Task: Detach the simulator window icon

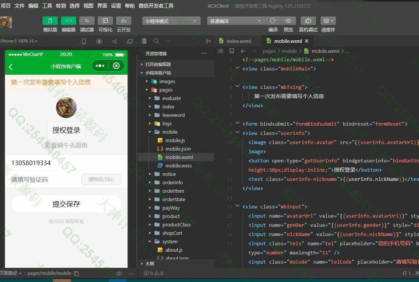Action: (130, 41)
